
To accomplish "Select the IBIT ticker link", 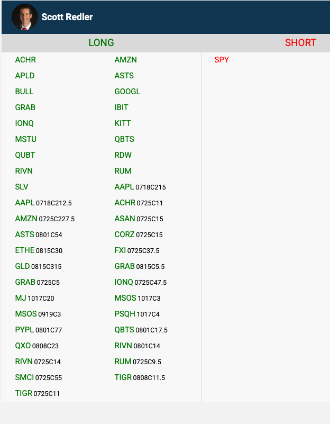I will tap(121, 107).
